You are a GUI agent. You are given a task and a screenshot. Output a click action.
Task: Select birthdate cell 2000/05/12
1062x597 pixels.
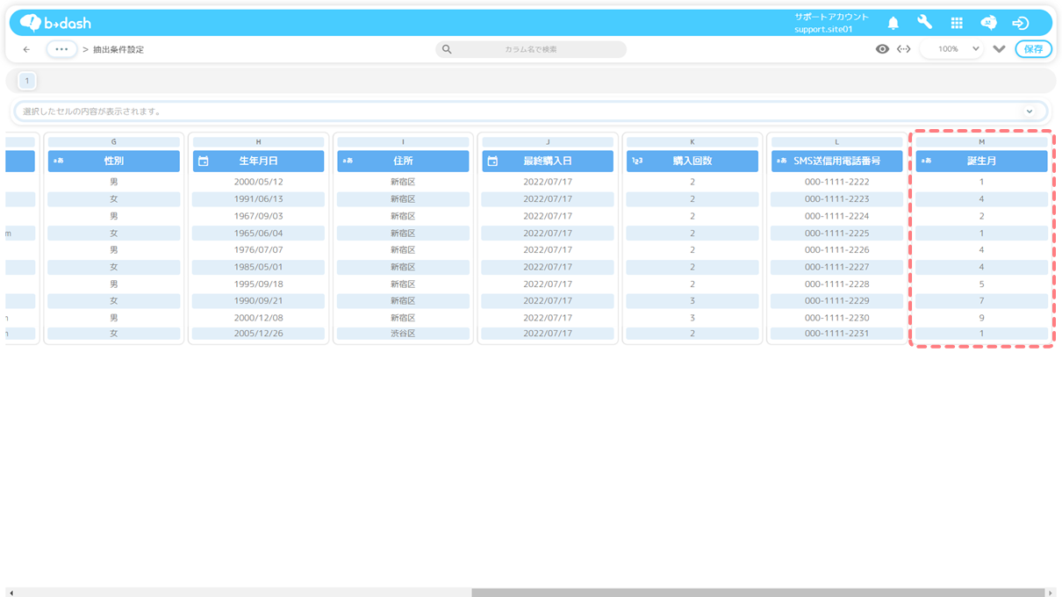pyautogui.click(x=258, y=182)
